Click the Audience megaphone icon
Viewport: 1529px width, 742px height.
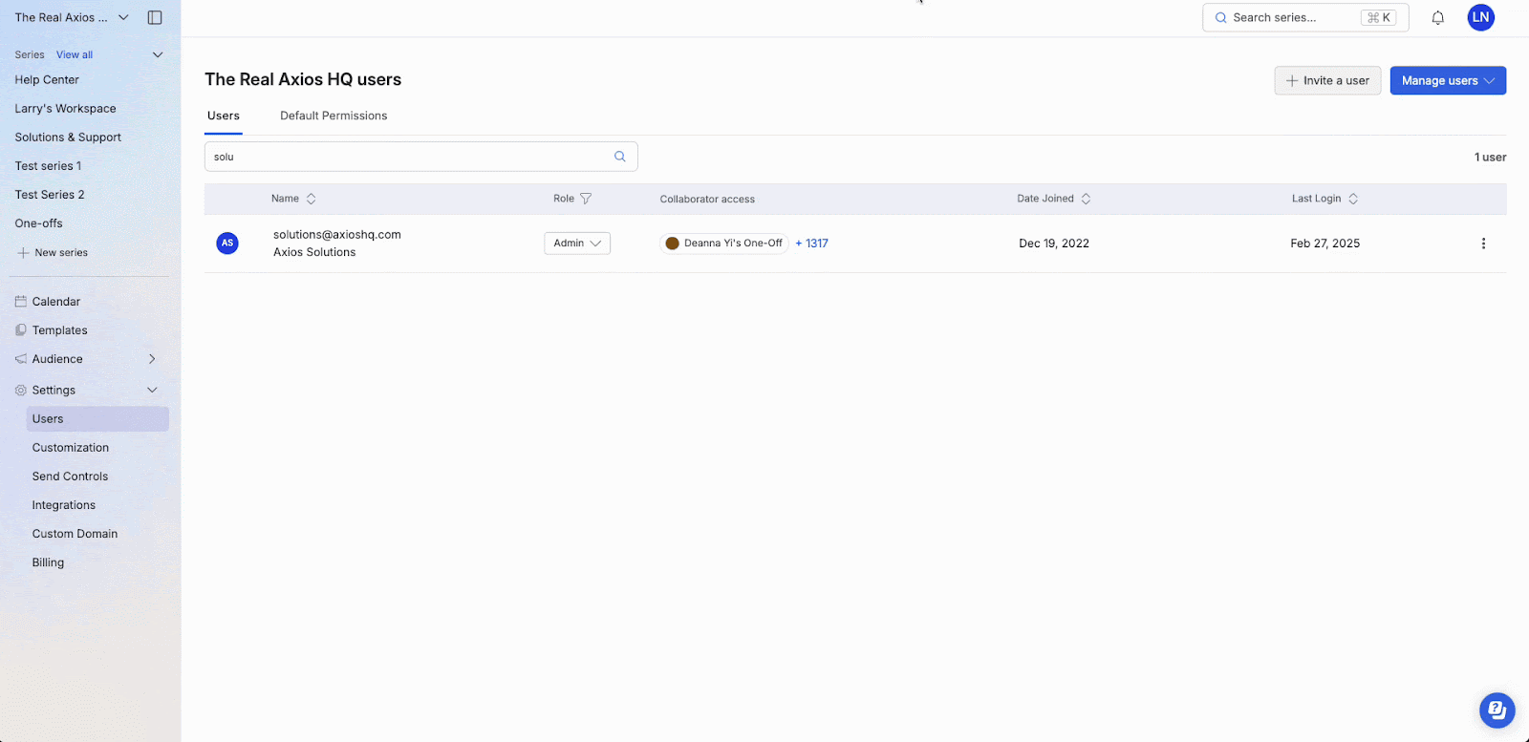pyautogui.click(x=21, y=358)
